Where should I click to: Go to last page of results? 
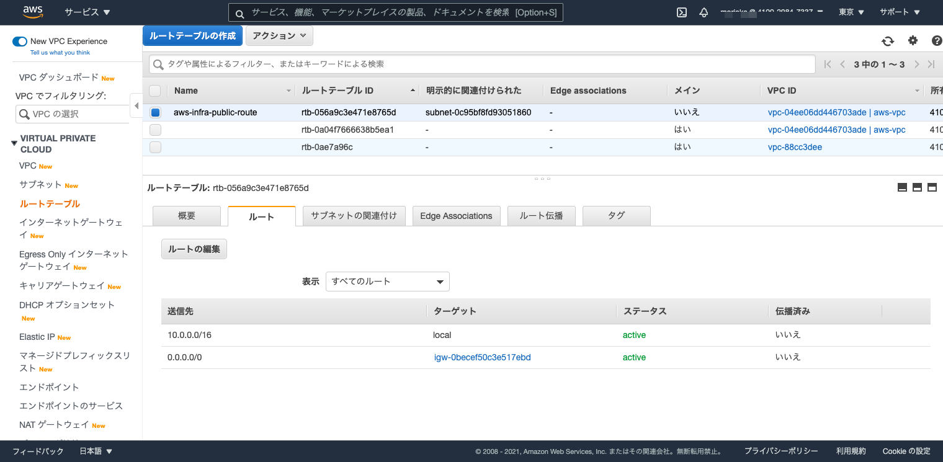[931, 64]
